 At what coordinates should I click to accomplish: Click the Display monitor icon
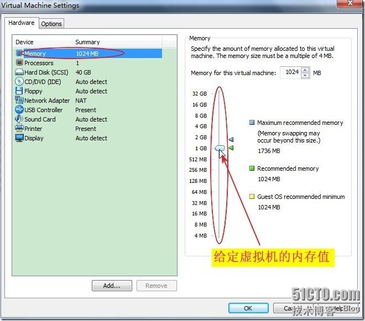pyautogui.click(x=19, y=138)
